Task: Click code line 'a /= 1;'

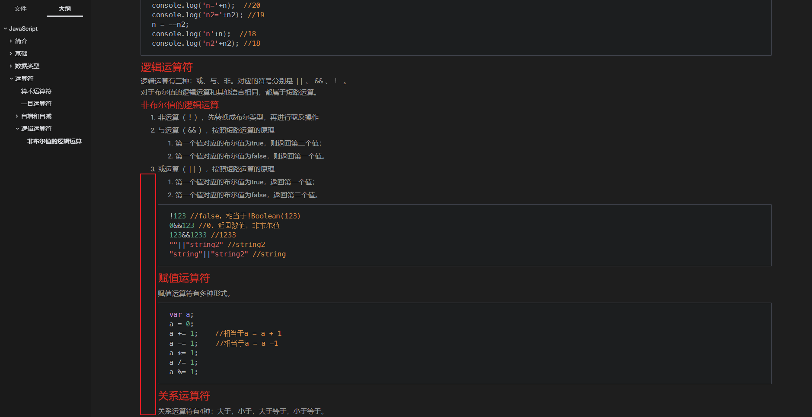Action: (184, 363)
